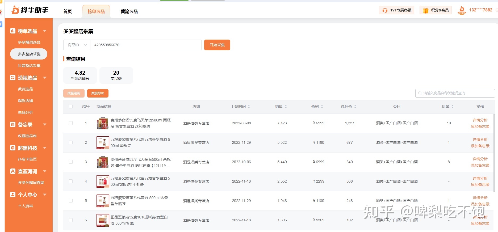Click the 开始采集 button
498x232 pixels.
point(217,45)
